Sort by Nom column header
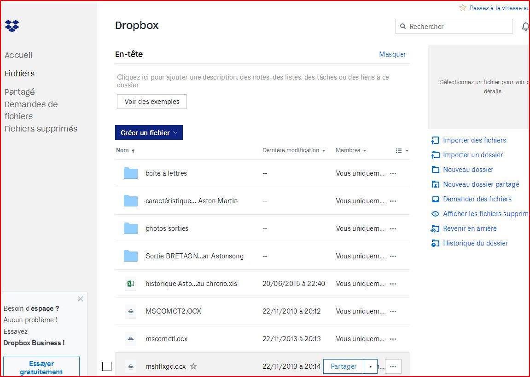 (x=125, y=150)
